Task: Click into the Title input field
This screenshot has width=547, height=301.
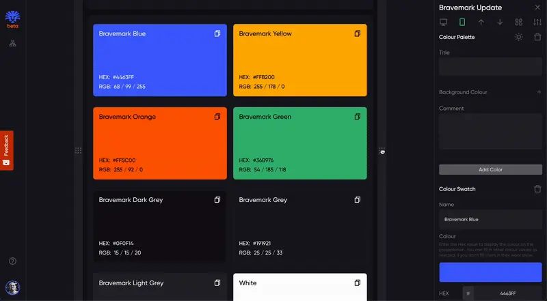Action: (x=490, y=66)
